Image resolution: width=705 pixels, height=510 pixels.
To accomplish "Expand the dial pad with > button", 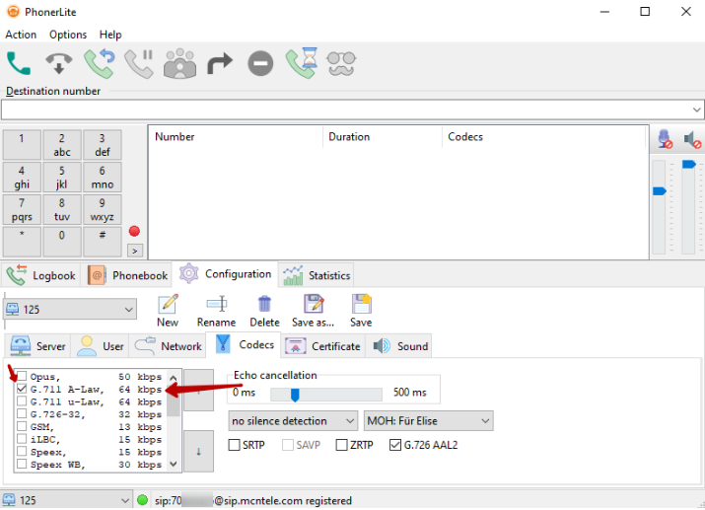I will tap(135, 251).
